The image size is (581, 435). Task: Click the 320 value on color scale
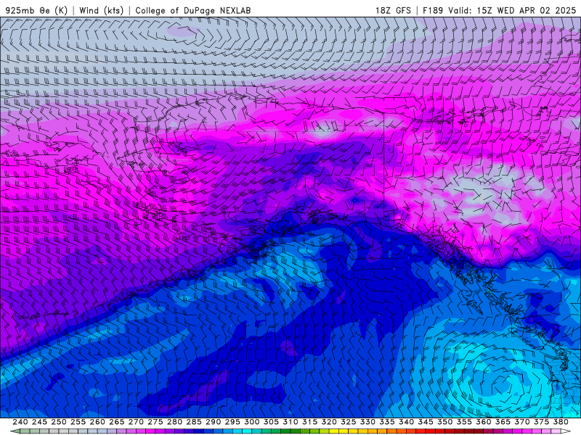(x=329, y=422)
